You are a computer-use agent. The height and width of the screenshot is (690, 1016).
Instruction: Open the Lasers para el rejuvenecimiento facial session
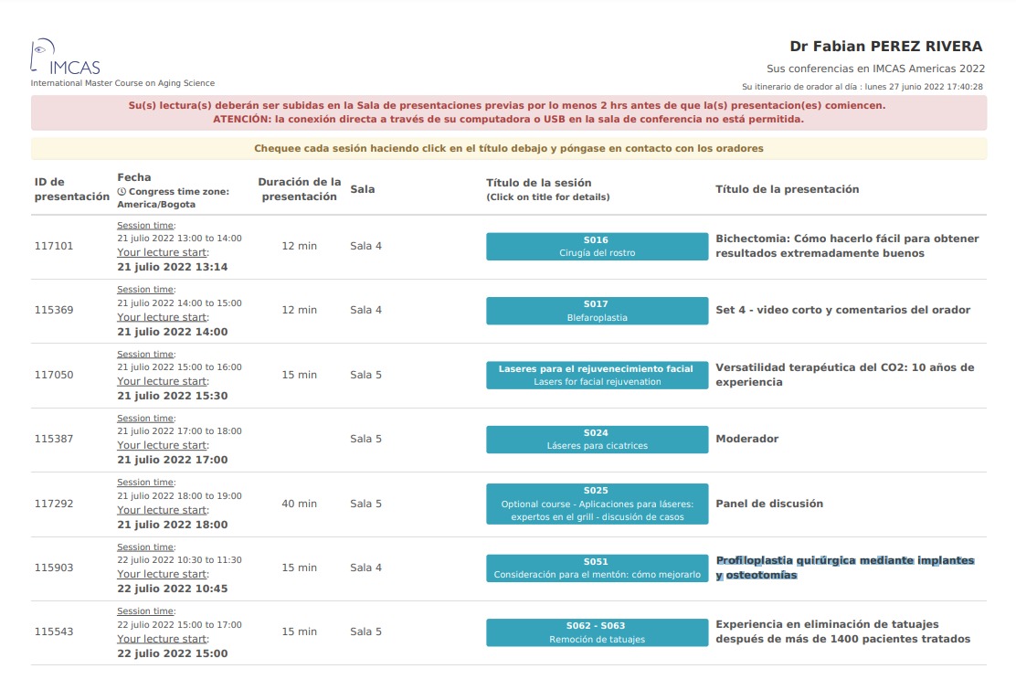pyautogui.click(x=597, y=375)
